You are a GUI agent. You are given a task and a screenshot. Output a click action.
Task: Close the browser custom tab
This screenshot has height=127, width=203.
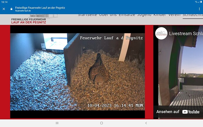coord(4,9)
